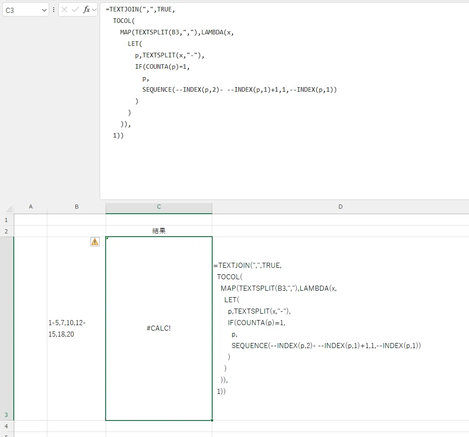Click the =TEXTJOIN line in formula bar

pyautogui.click(x=140, y=9)
